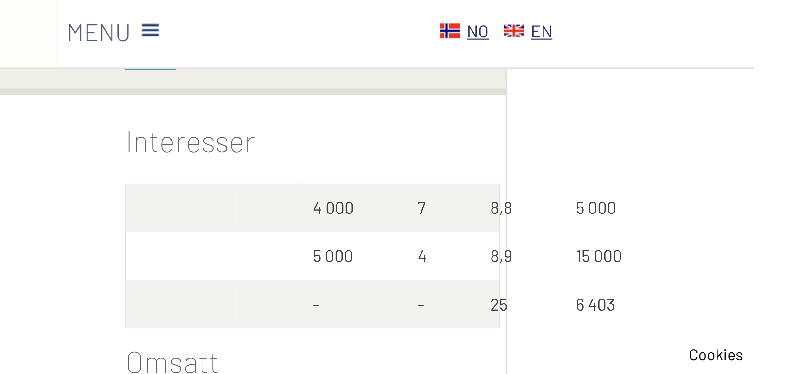Viewport: 810px width, 374px height.
Task: Click the 7 cell in first row
Action: tap(421, 208)
